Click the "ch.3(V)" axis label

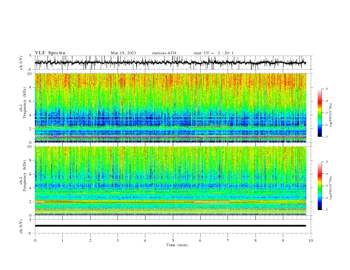point(21,226)
